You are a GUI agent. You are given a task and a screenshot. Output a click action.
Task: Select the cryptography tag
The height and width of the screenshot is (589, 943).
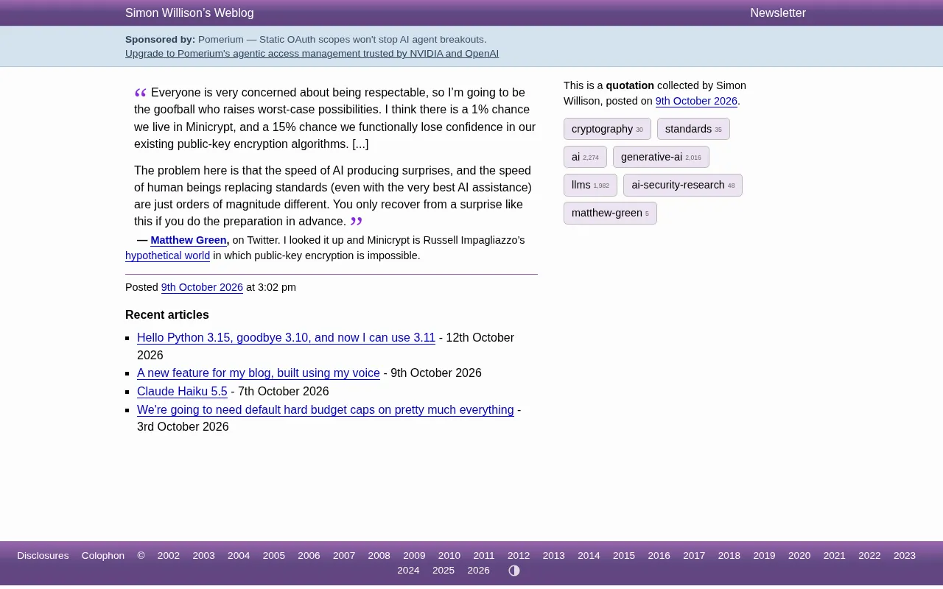click(x=607, y=129)
